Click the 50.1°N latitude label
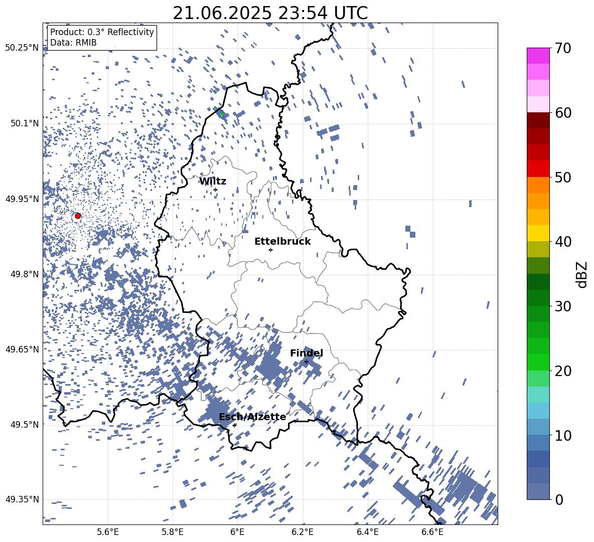The image size is (594, 542). point(24,123)
